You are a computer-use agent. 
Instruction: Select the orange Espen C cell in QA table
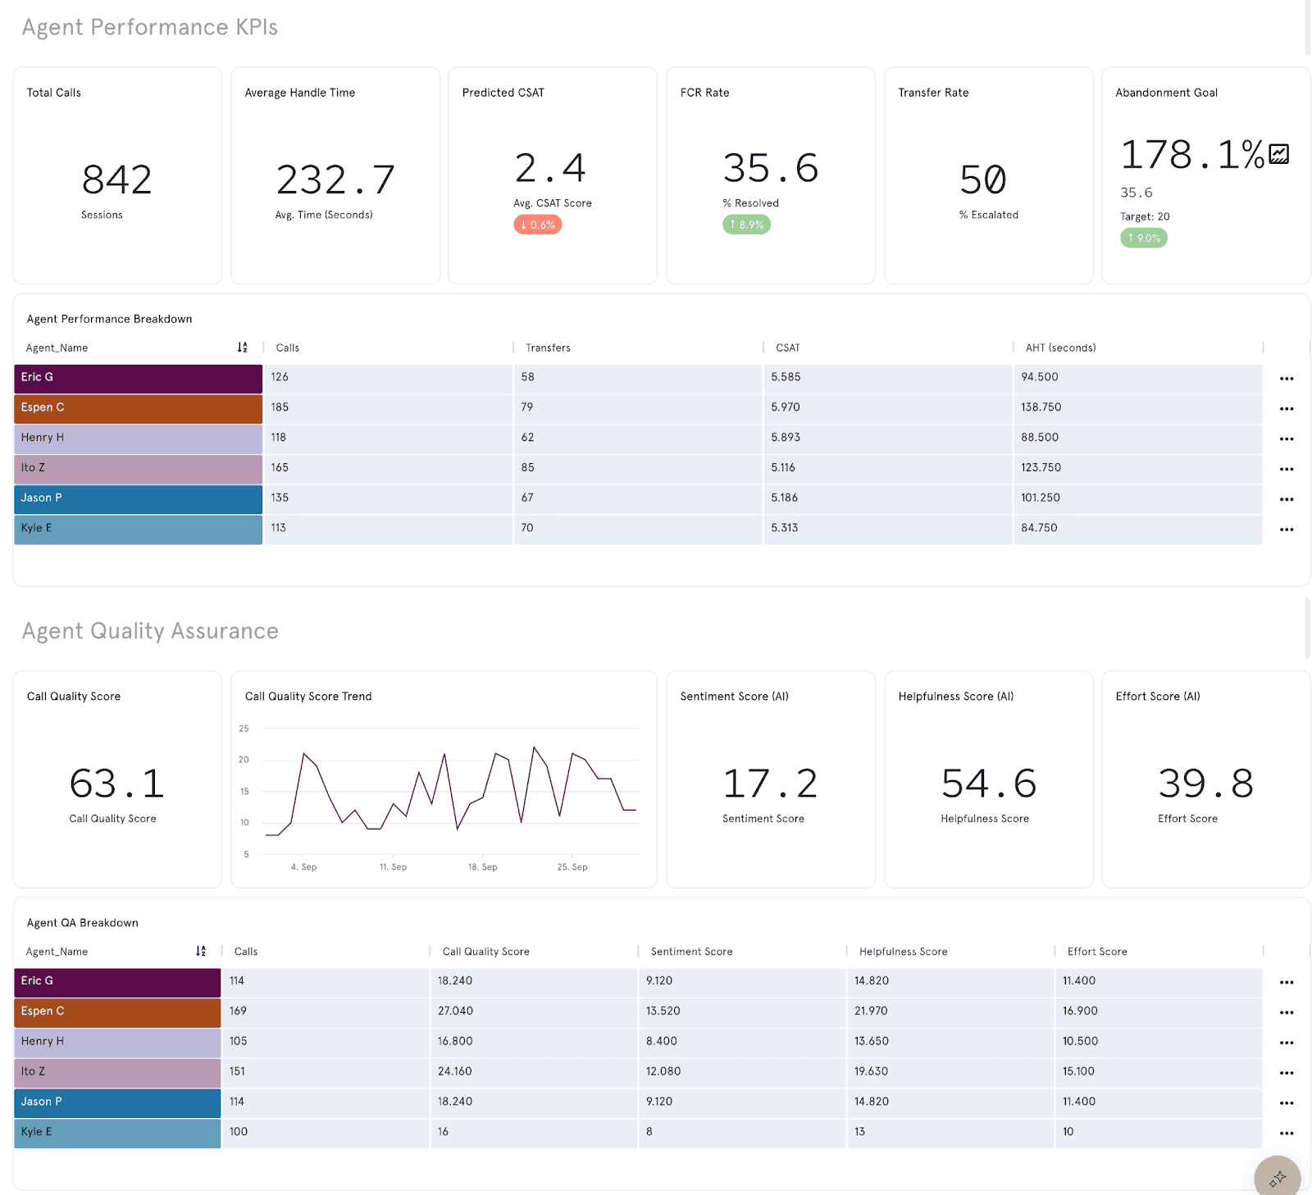[x=117, y=1011]
